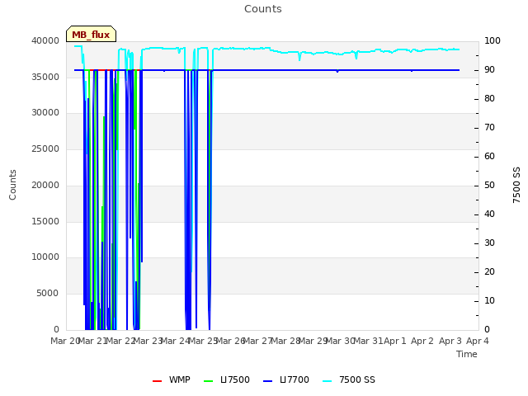Click the Counts chart title
The image size is (528, 396).
click(263, 9)
